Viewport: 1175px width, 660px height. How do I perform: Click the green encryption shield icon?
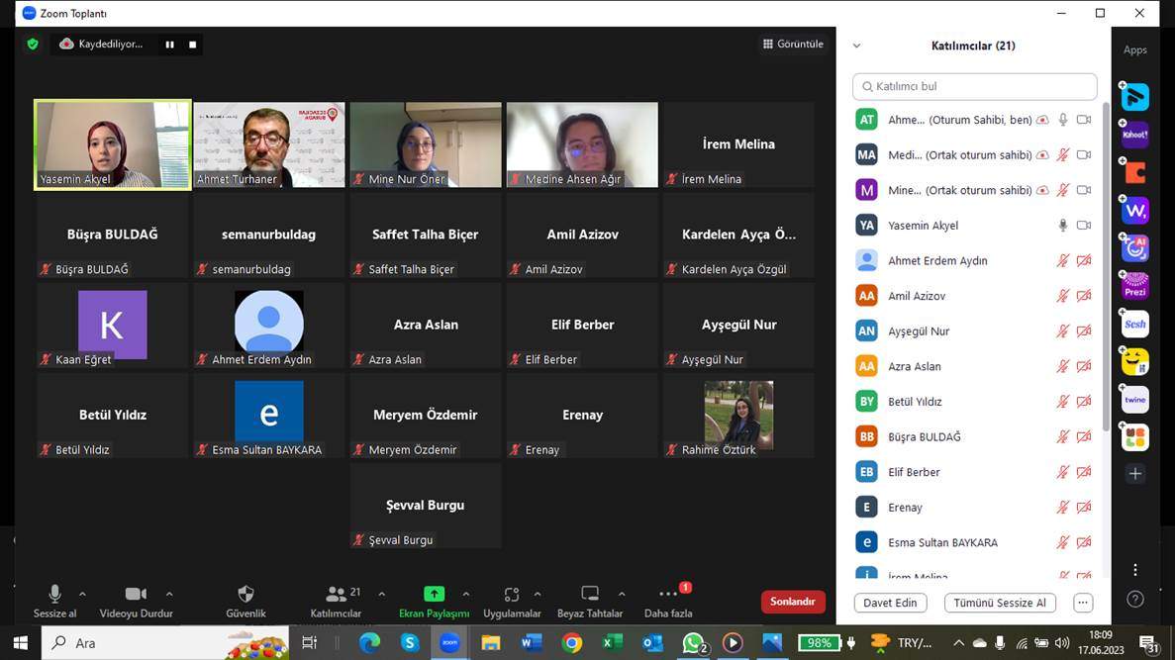click(33, 45)
